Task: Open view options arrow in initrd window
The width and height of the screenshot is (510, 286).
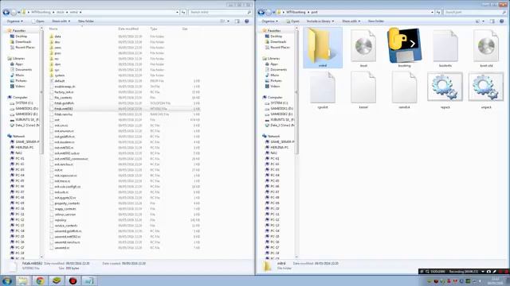Action: pyautogui.click(x=228, y=21)
